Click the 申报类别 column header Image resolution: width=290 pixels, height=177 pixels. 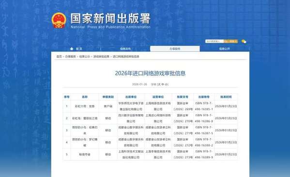(x=108, y=97)
